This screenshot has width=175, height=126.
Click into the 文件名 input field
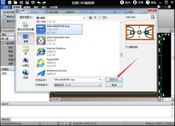coord(76,80)
